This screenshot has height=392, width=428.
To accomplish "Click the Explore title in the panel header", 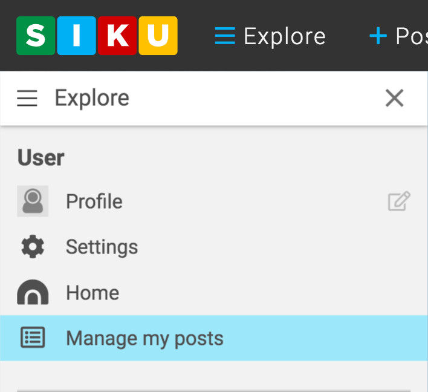I will point(92,98).
